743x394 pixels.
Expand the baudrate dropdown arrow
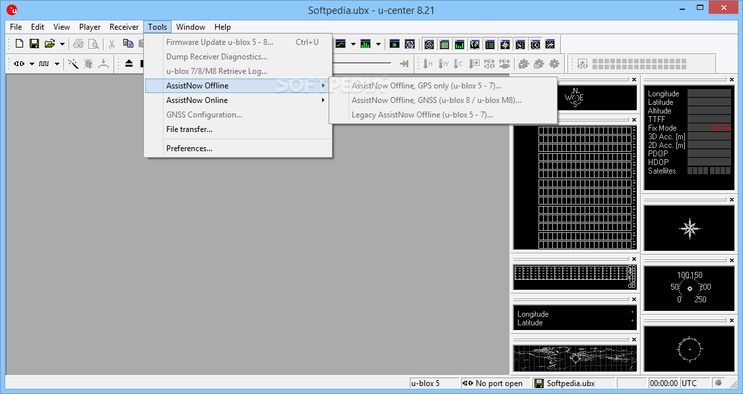(x=57, y=63)
